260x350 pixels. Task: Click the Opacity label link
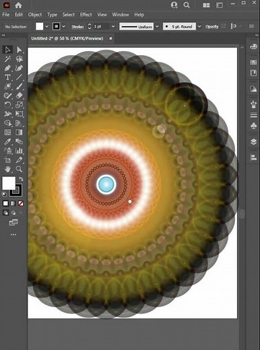(x=212, y=26)
